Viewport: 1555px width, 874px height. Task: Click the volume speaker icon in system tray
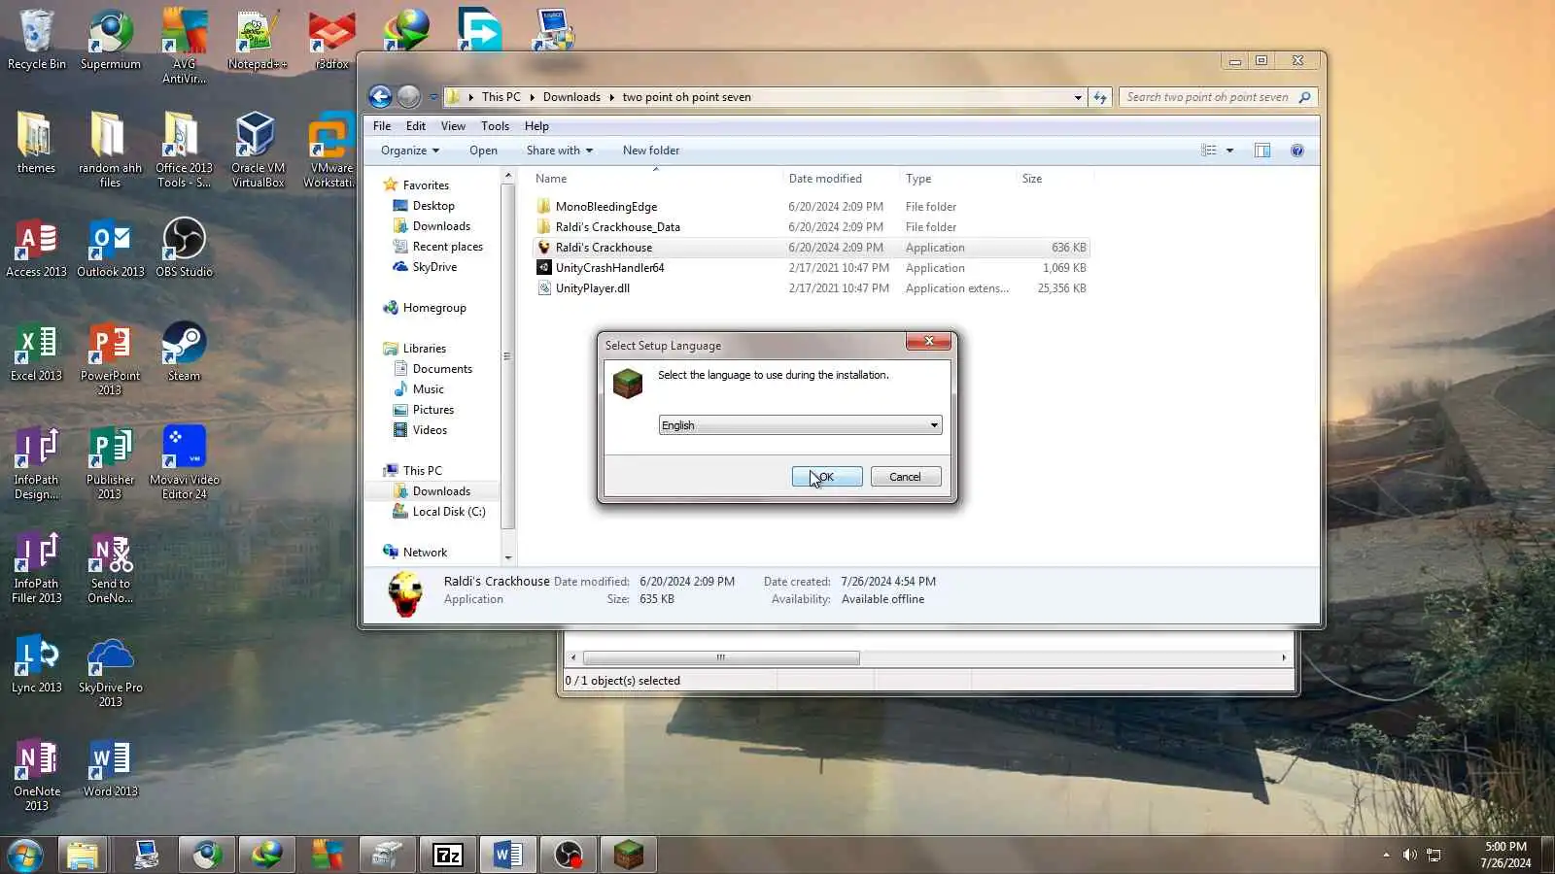point(1409,855)
